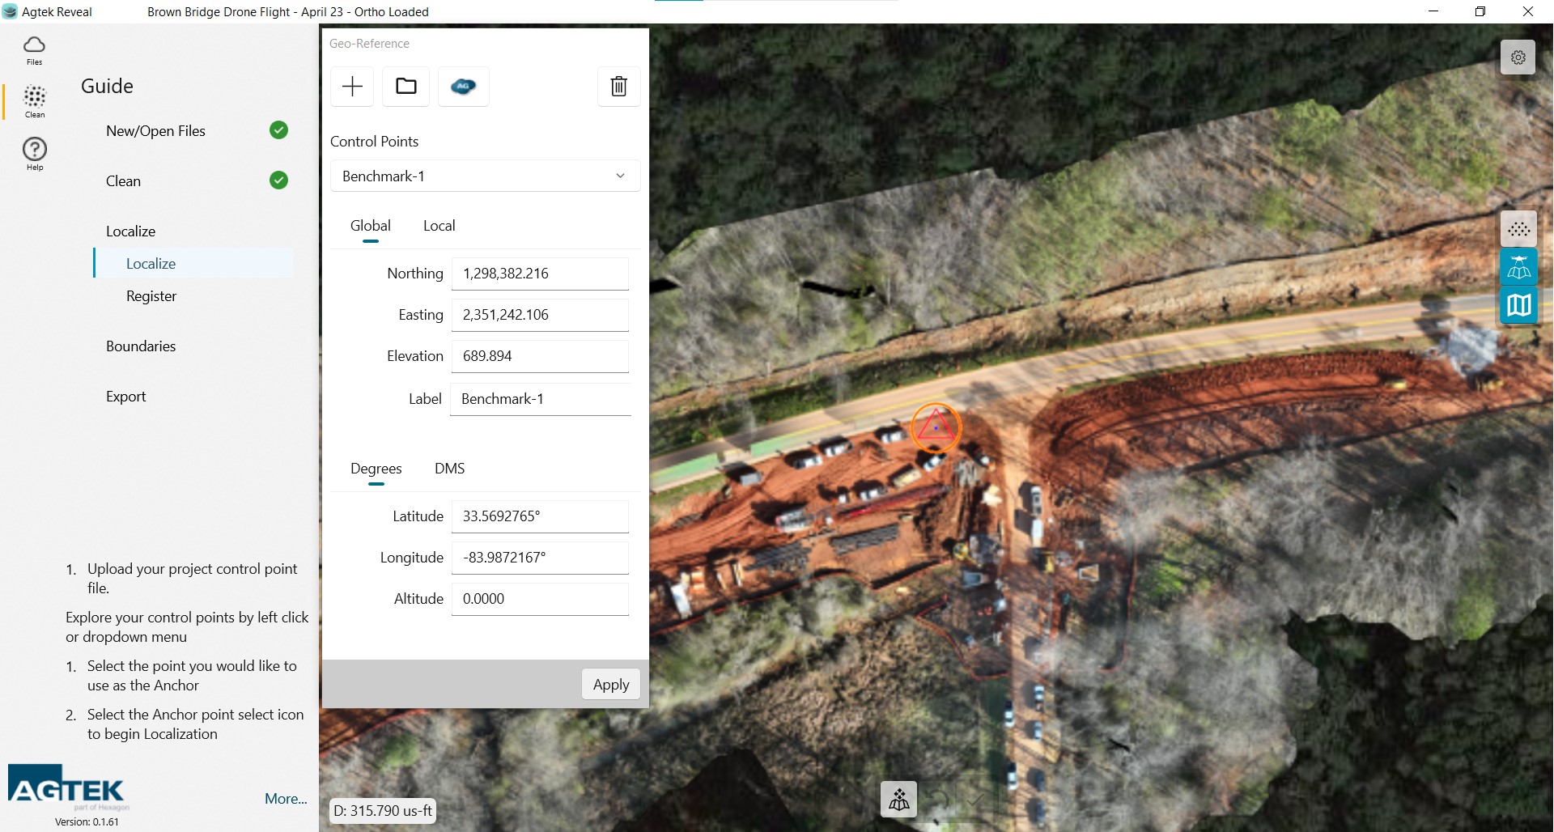The width and height of the screenshot is (1554, 832).
Task: Open Help from the sidebar
Action: 34,153
